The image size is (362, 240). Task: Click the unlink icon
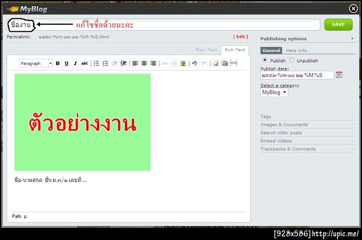pos(174,63)
